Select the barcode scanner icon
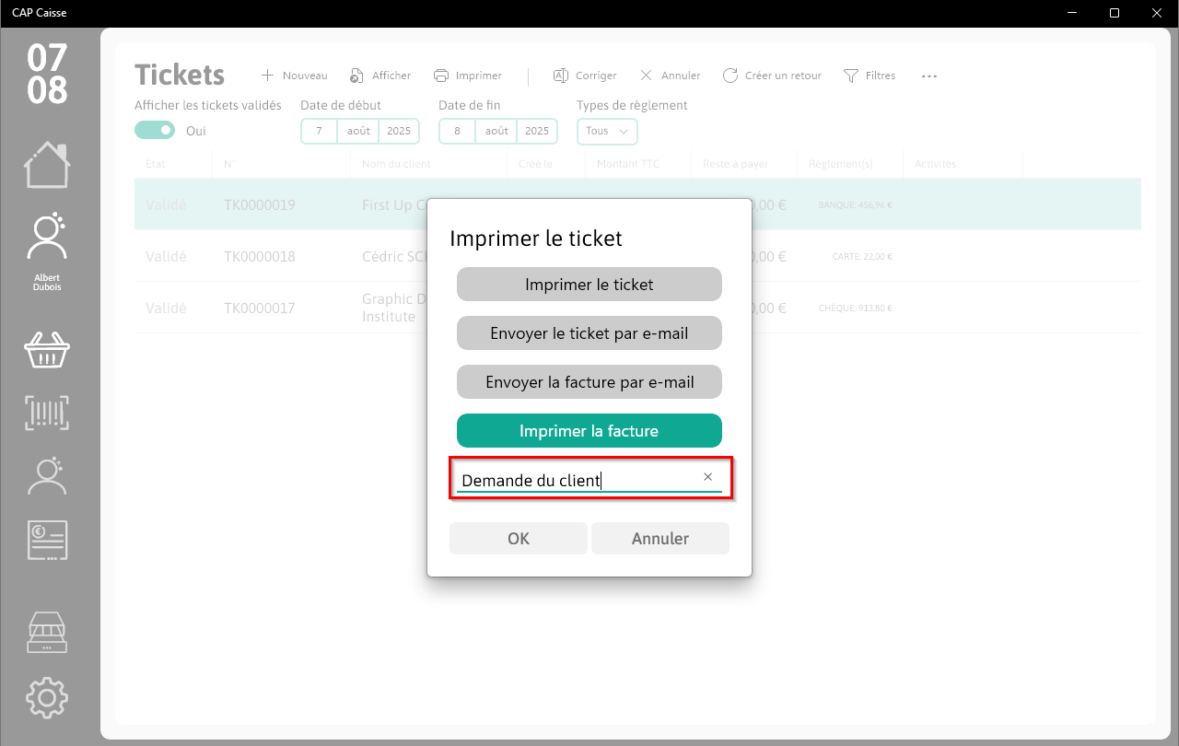Viewport: 1179px width, 746px height. [x=47, y=414]
